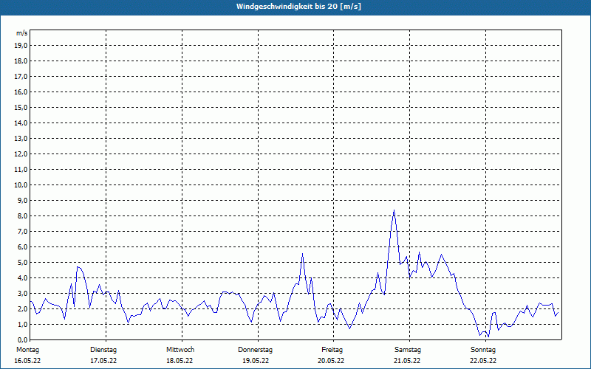Click the highest wind peak above 8 m/s

point(394,211)
